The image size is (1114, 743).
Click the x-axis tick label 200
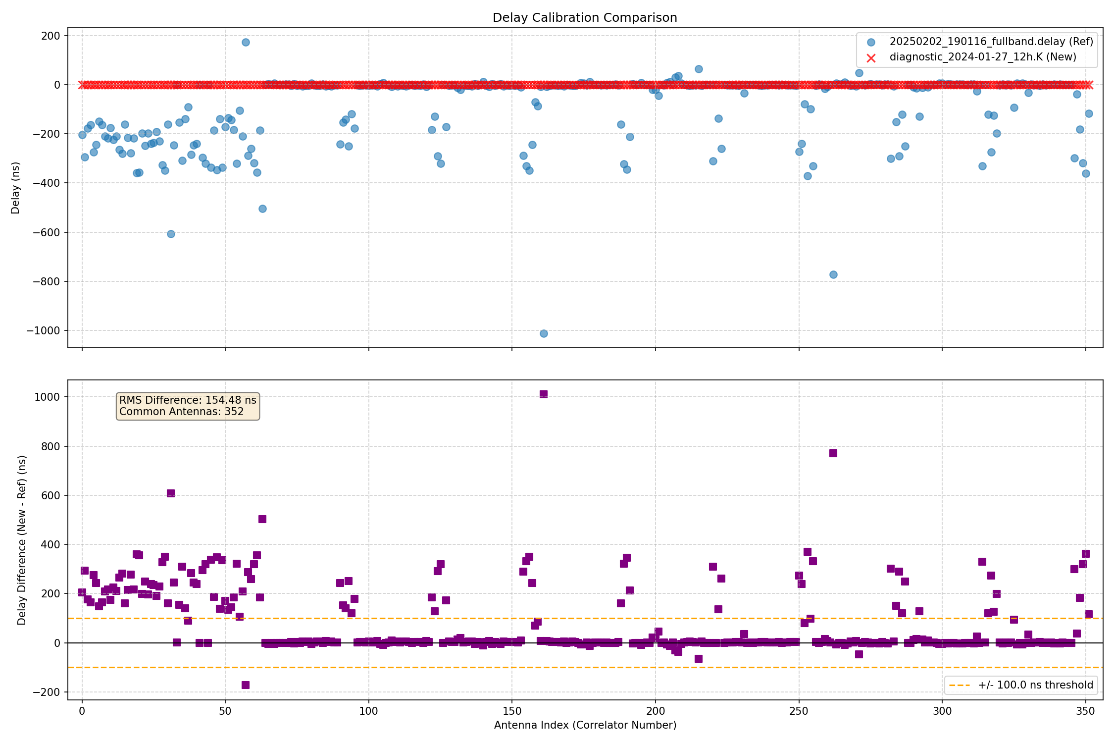tap(655, 712)
